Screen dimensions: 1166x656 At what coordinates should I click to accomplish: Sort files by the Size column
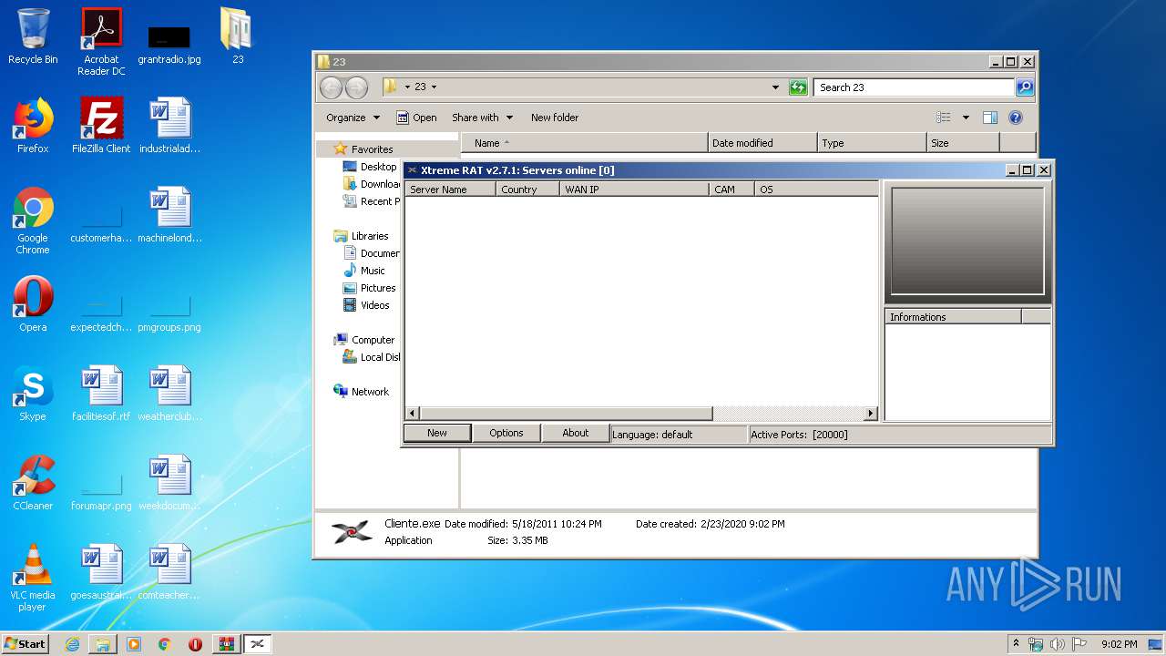[963, 143]
